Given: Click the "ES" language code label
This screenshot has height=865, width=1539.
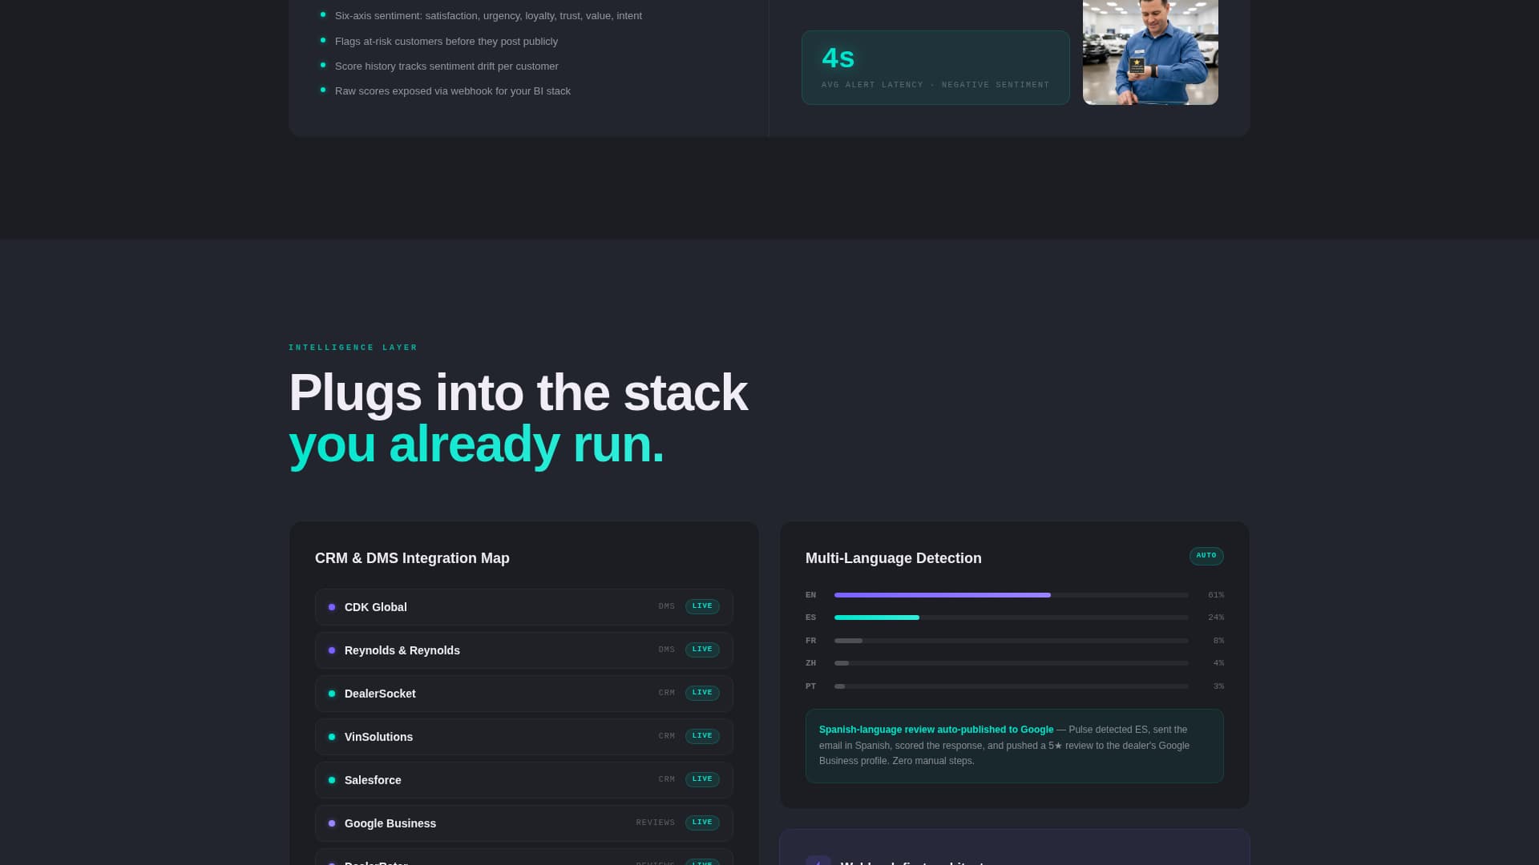Looking at the screenshot, I should (x=811, y=618).
